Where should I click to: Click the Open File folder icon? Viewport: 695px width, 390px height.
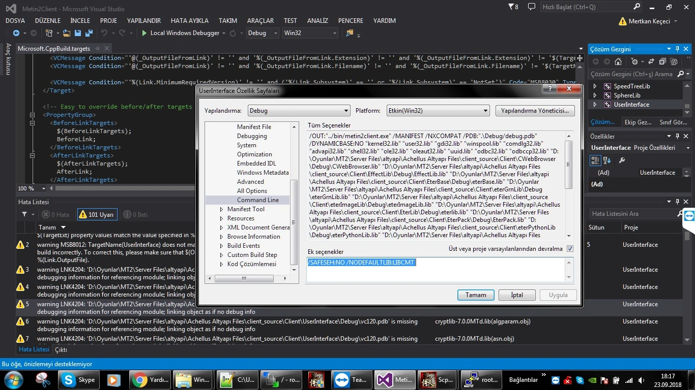[67, 33]
